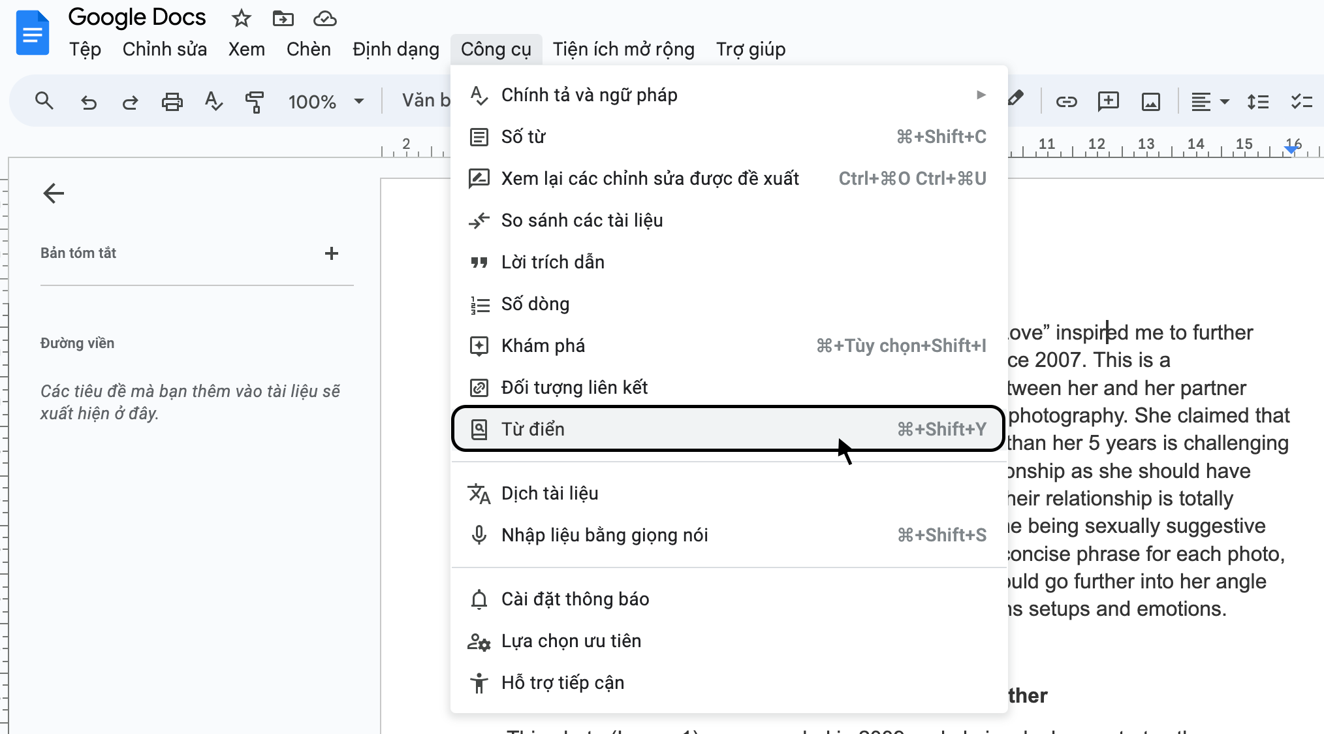Click the print icon in toolbar
This screenshot has width=1324, height=734.
pyautogui.click(x=172, y=102)
